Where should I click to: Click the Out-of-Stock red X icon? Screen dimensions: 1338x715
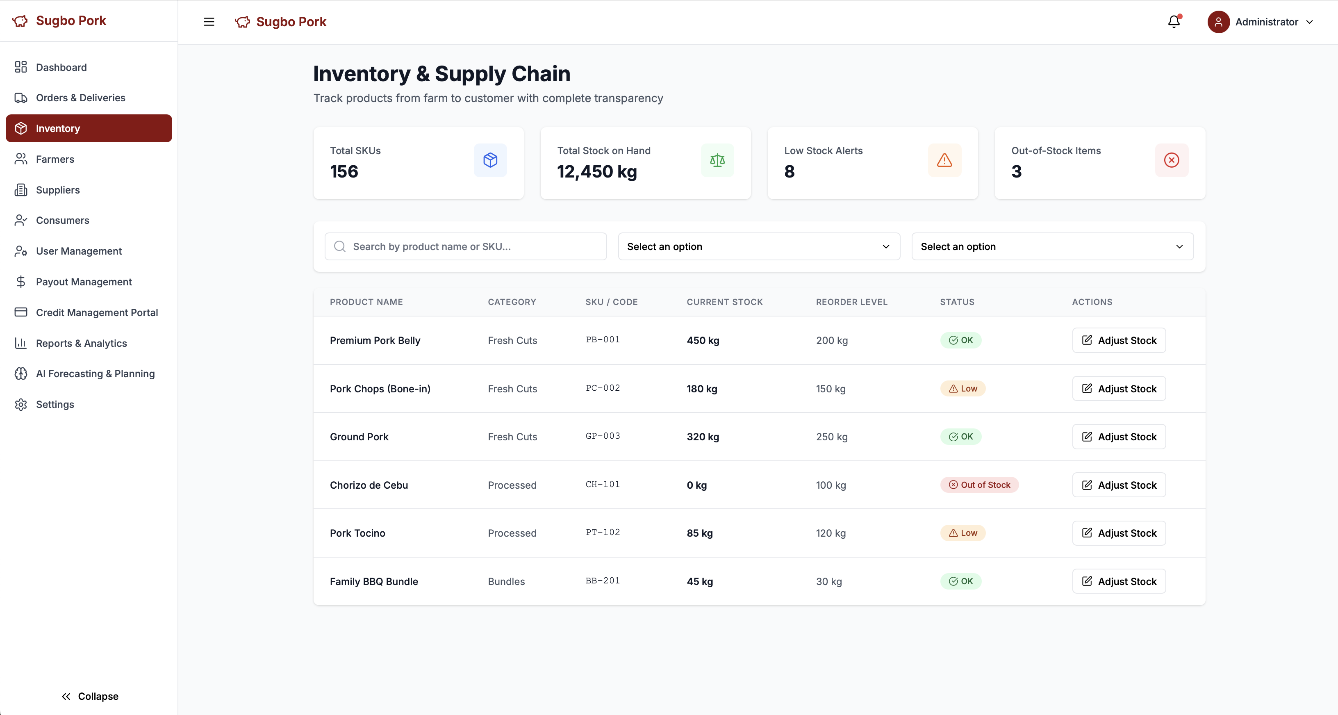tap(1171, 160)
